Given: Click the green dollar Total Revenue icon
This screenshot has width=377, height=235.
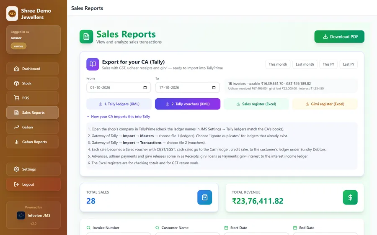Looking at the screenshot, I should pos(350,197).
